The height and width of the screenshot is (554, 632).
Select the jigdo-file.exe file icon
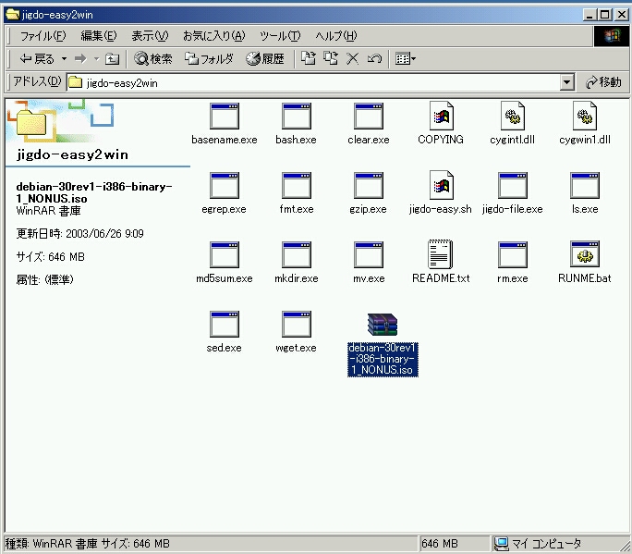pos(513,186)
